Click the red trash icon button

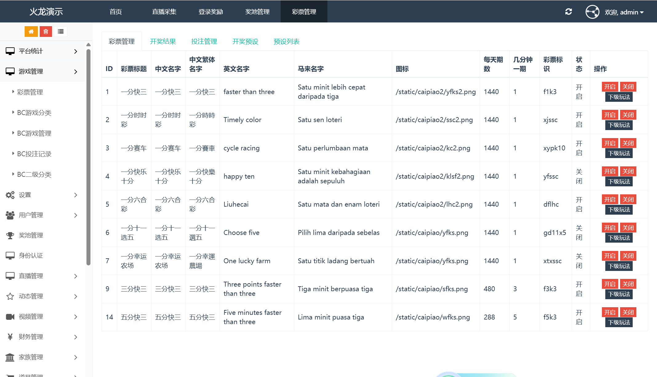point(46,31)
